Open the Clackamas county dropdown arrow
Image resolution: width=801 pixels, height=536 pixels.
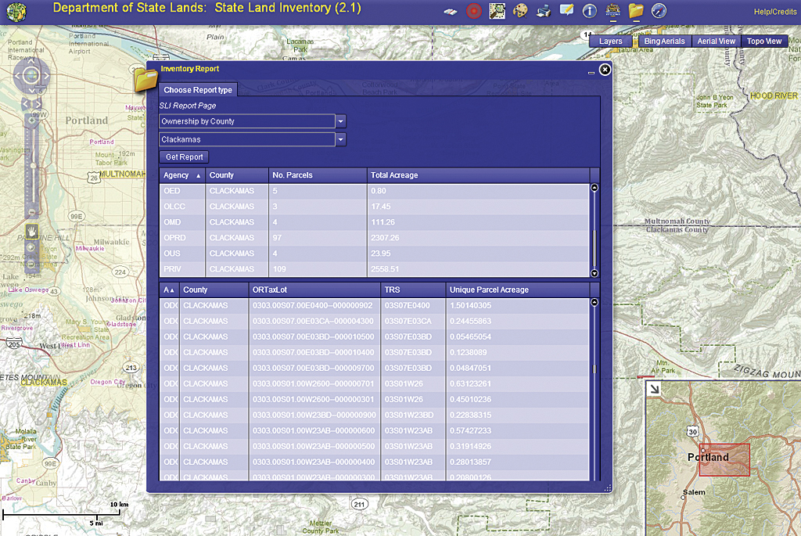[x=341, y=139]
